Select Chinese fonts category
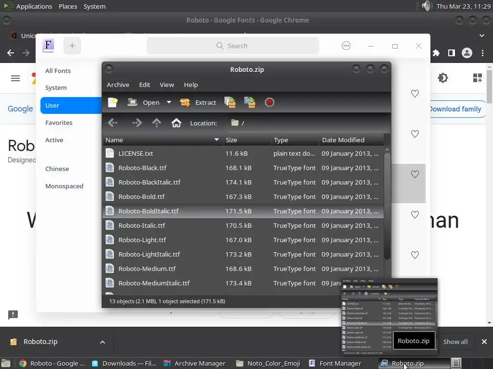493x369 pixels. 57,169
